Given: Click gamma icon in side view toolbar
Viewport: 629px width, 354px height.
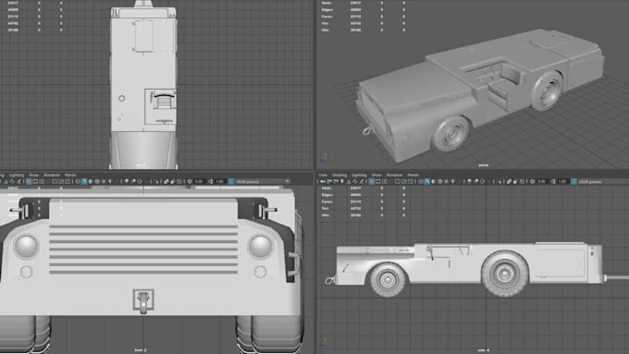Looking at the screenshot, I should [553, 181].
